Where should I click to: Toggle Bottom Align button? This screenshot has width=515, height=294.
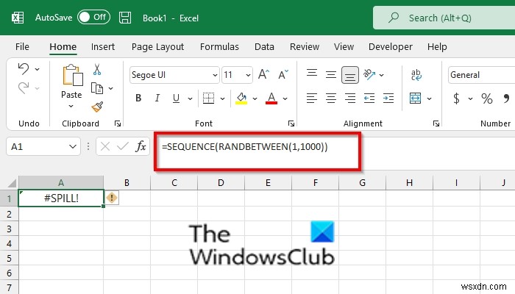349,75
